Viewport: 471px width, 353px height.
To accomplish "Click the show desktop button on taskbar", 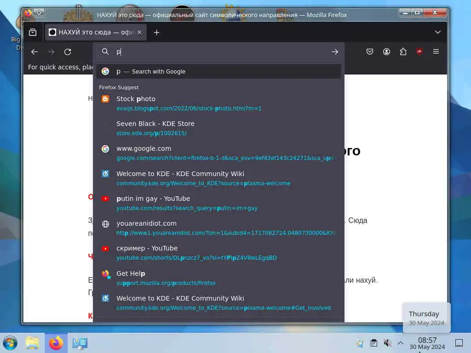I will pos(459,343).
